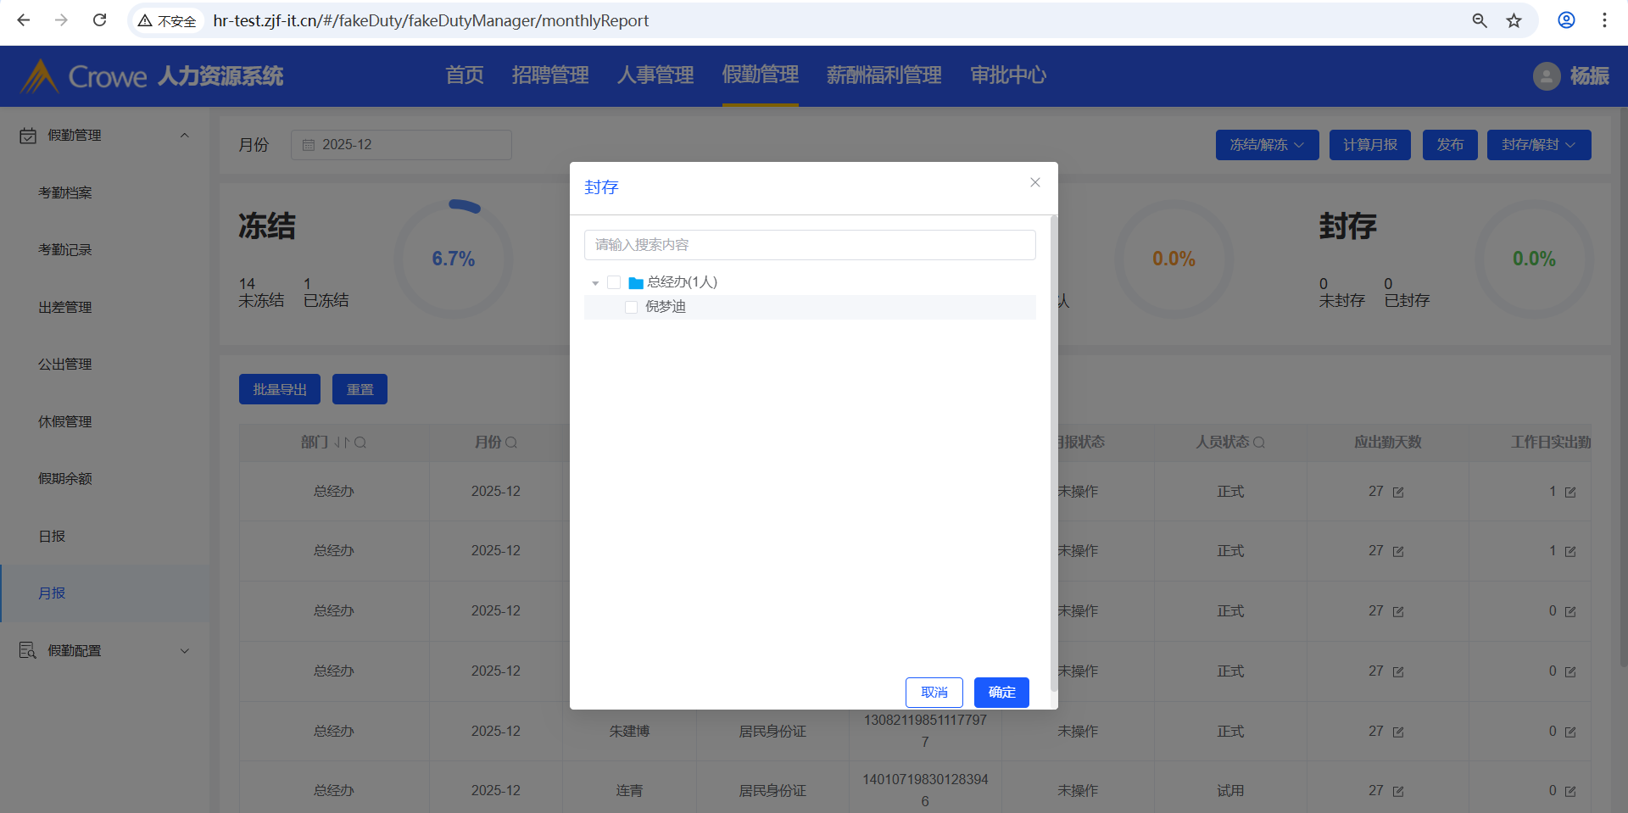Open the browser zoom magnifier icon
1628x813 pixels.
click(x=1480, y=20)
